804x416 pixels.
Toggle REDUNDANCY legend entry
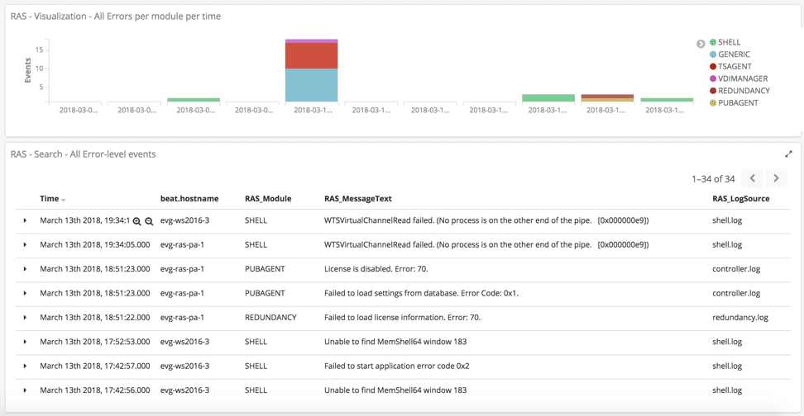[x=740, y=91]
